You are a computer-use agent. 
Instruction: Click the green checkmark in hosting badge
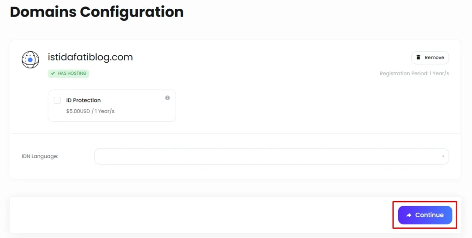(x=53, y=73)
